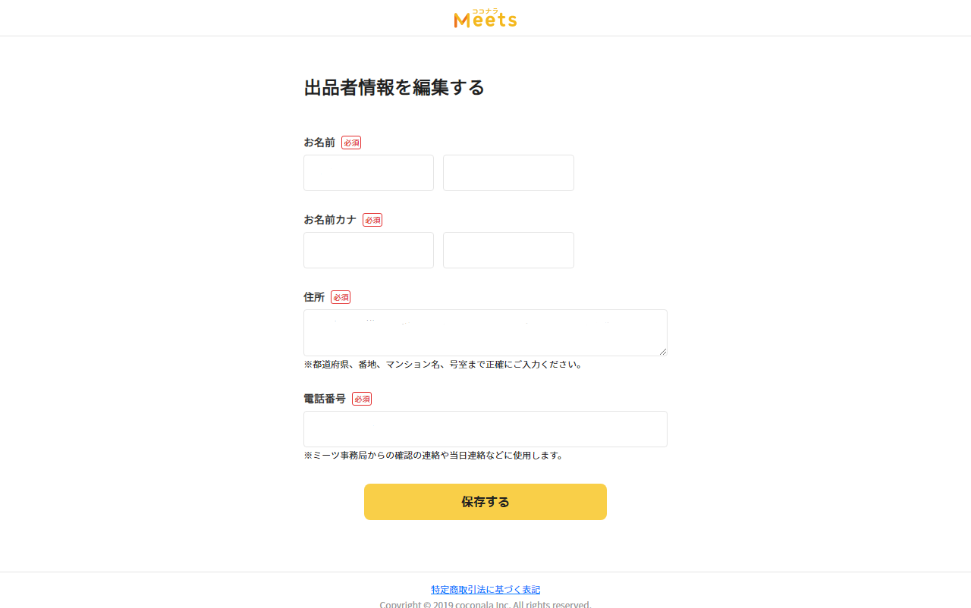Click the 住所 field label
The image size is (971, 608).
pyautogui.click(x=314, y=297)
